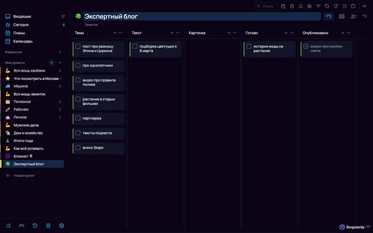Check task история моды на растения
373x233 pixels.
point(249,46)
